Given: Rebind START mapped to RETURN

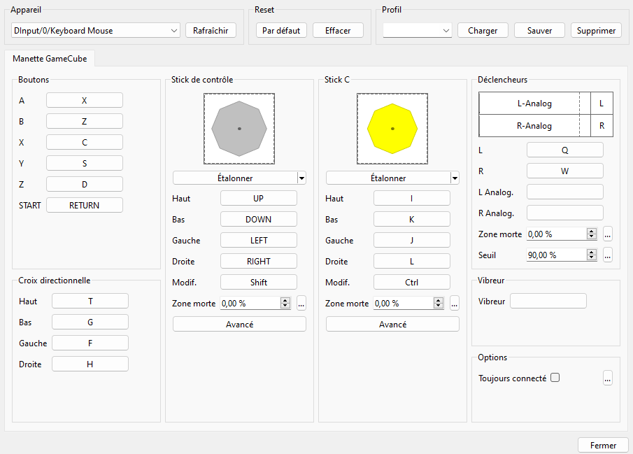Looking at the screenshot, I should 85,206.
